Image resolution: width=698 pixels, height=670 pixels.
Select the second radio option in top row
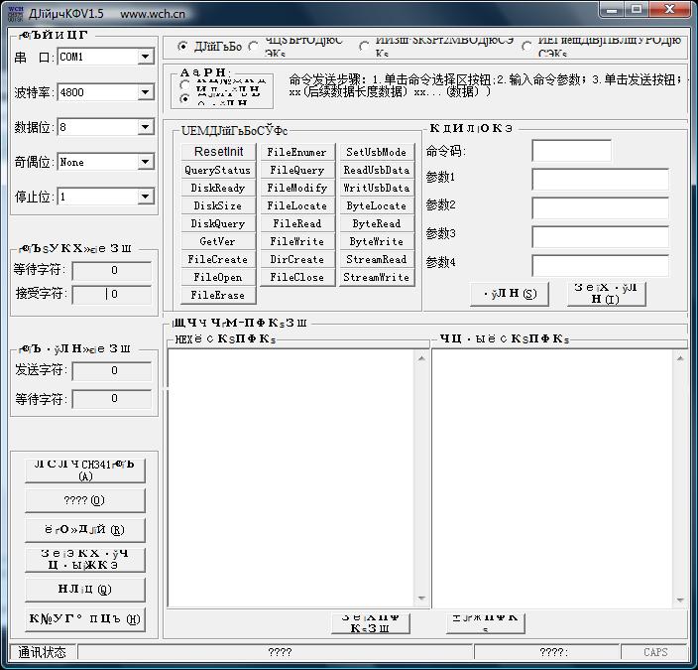pyautogui.click(x=253, y=47)
